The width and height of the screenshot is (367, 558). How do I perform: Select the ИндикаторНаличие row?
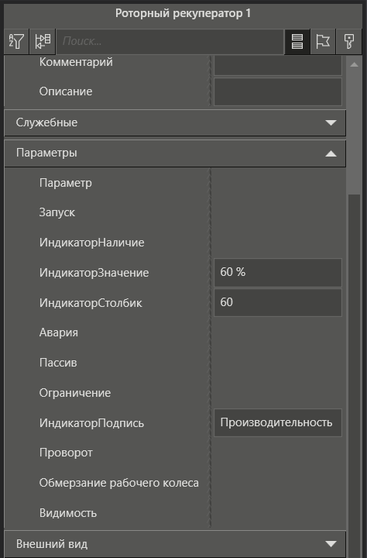click(x=175, y=243)
